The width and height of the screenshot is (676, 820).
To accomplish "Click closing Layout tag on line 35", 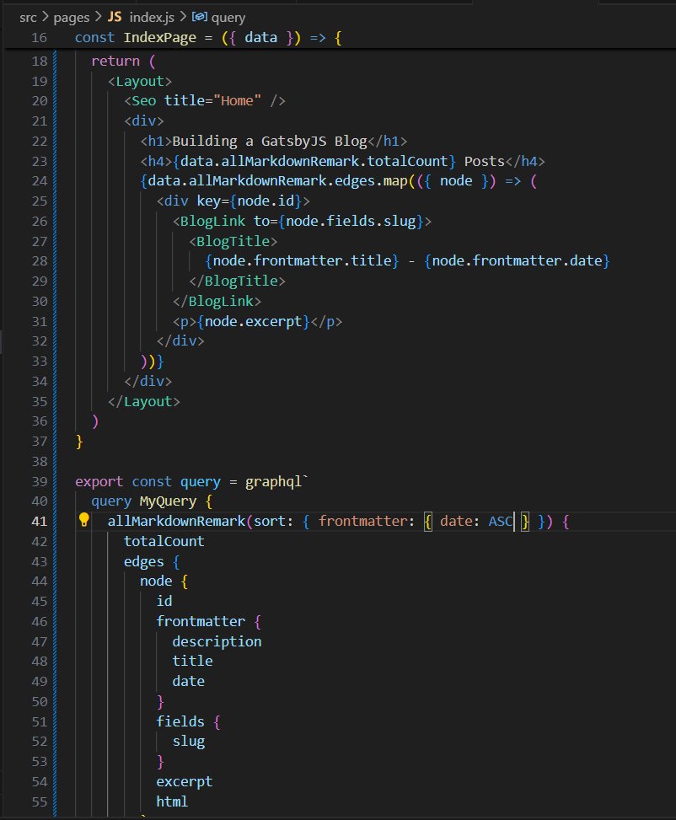I will pyautogui.click(x=143, y=402).
